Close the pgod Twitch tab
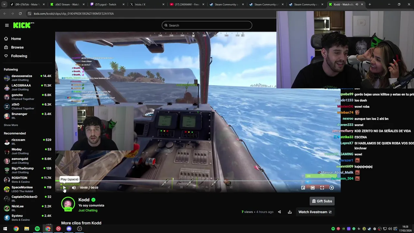The image size is (414, 233). tap(123, 5)
